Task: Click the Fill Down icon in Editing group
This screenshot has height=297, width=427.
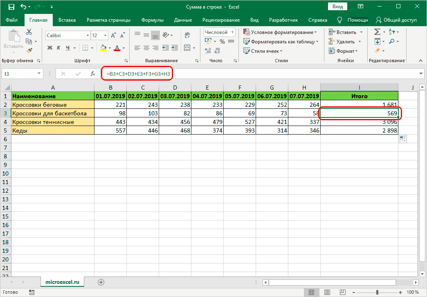Action: click(x=377, y=41)
